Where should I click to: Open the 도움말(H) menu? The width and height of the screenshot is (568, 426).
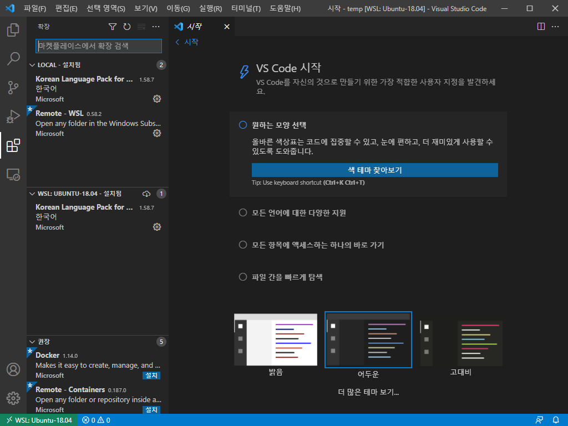click(x=285, y=8)
